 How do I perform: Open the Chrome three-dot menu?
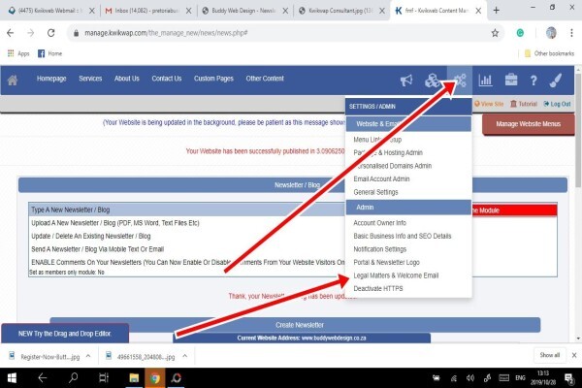(571, 33)
